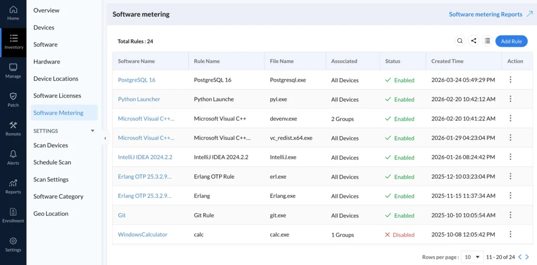
Task: Open Erlang OTP link in erl.exe row
Action: [145, 177]
